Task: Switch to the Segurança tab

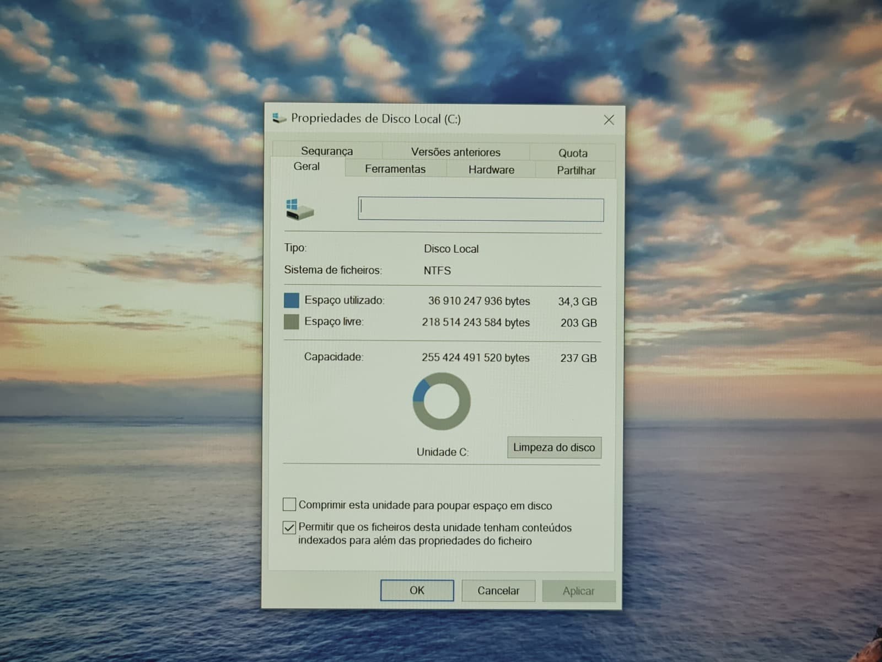Action: [327, 151]
